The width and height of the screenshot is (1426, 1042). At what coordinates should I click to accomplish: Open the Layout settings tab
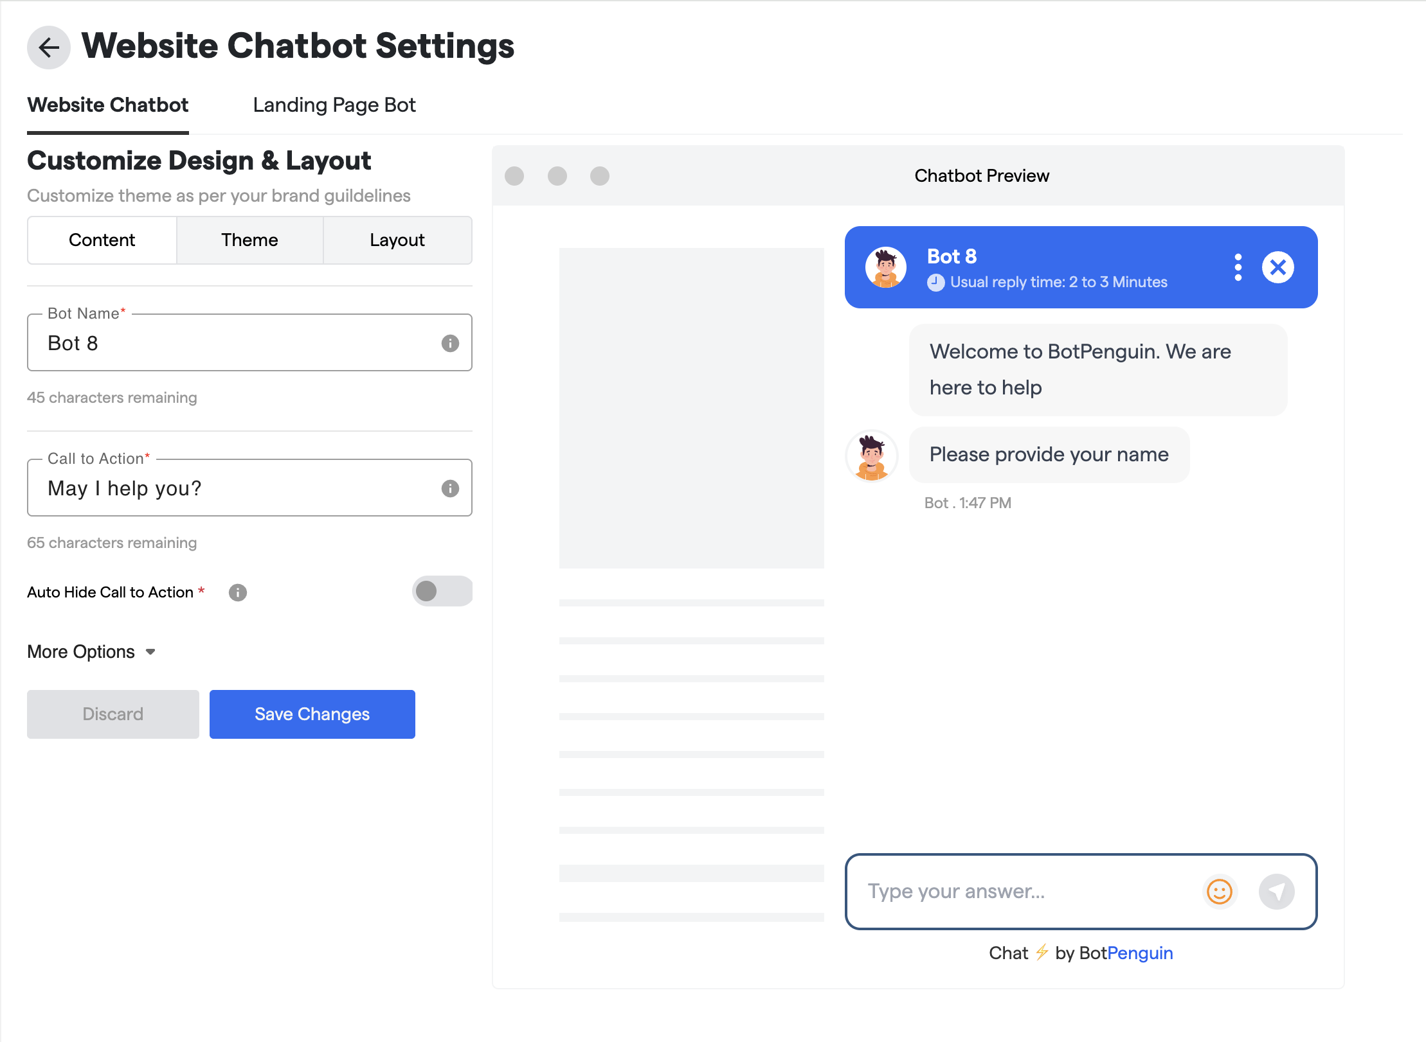pos(397,240)
